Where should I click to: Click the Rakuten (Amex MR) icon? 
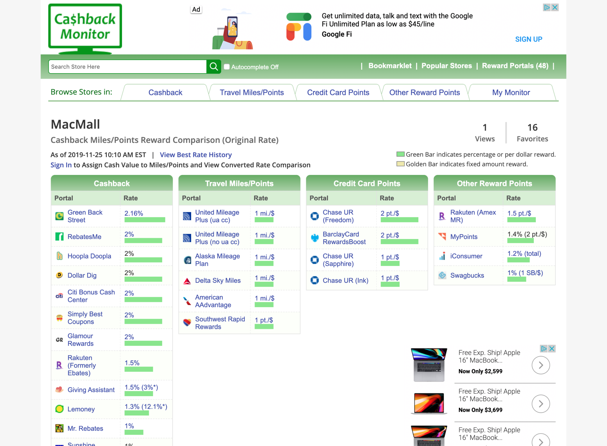click(x=442, y=216)
